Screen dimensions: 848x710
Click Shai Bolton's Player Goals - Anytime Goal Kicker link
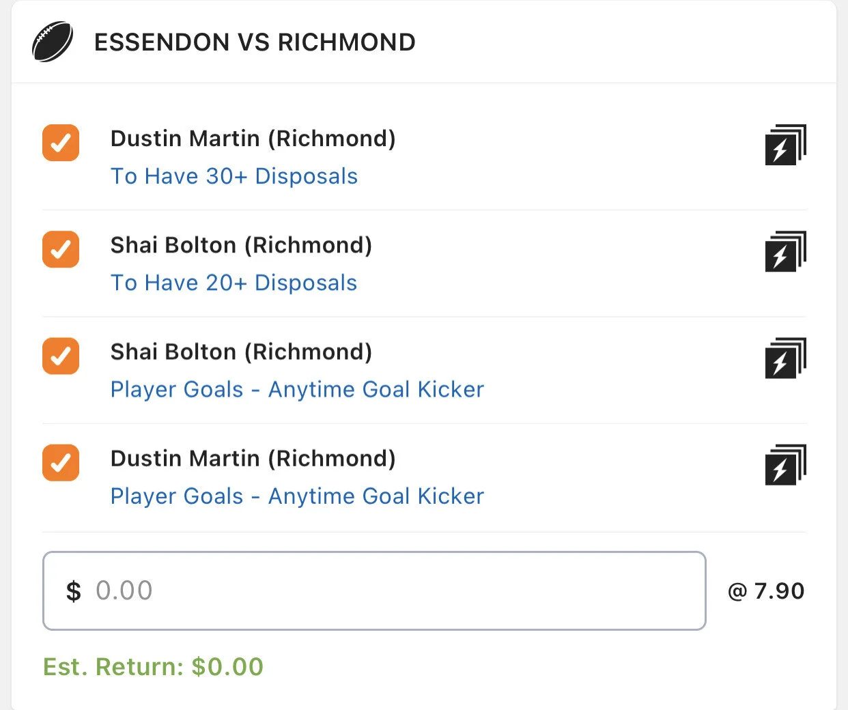[x=297, y=389]
